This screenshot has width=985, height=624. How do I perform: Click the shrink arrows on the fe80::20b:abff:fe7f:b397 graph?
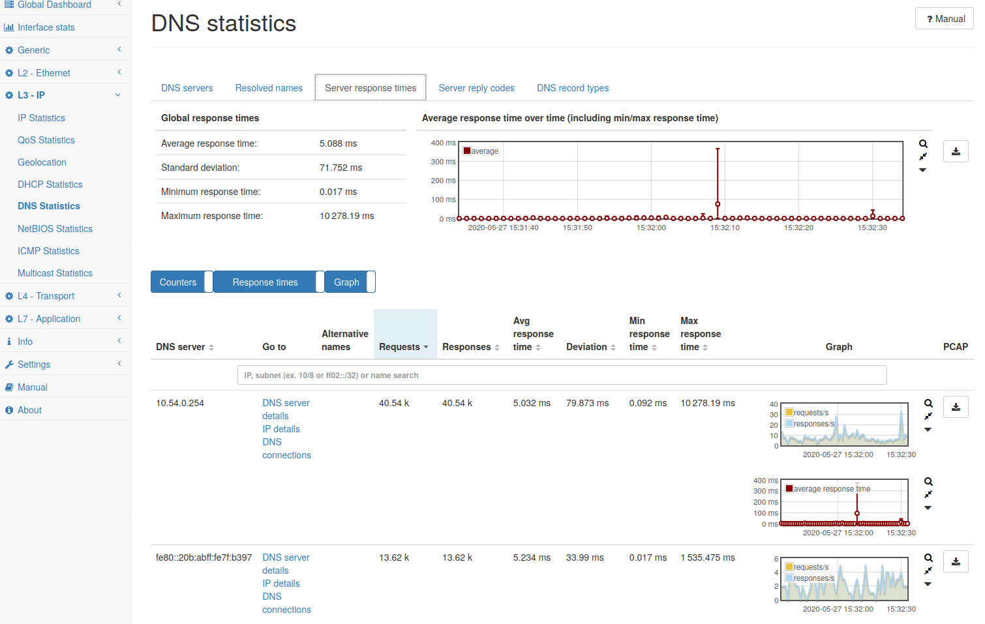point(928,571)
